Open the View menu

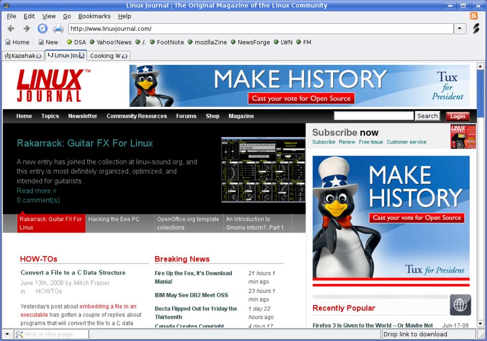(x=49, y=16)
